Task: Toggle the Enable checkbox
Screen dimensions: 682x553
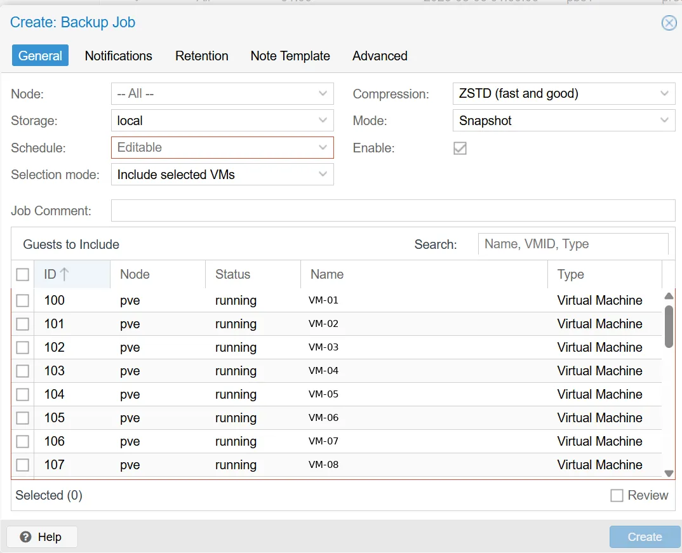Action: [460, 148]
